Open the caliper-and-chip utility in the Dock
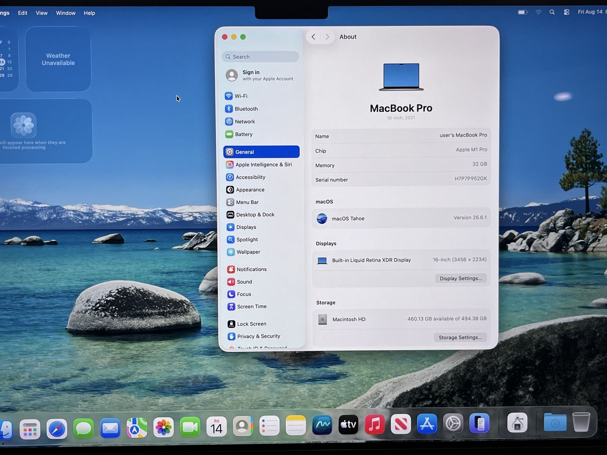This screenshot has width=607, height=455. coord(517,422)
